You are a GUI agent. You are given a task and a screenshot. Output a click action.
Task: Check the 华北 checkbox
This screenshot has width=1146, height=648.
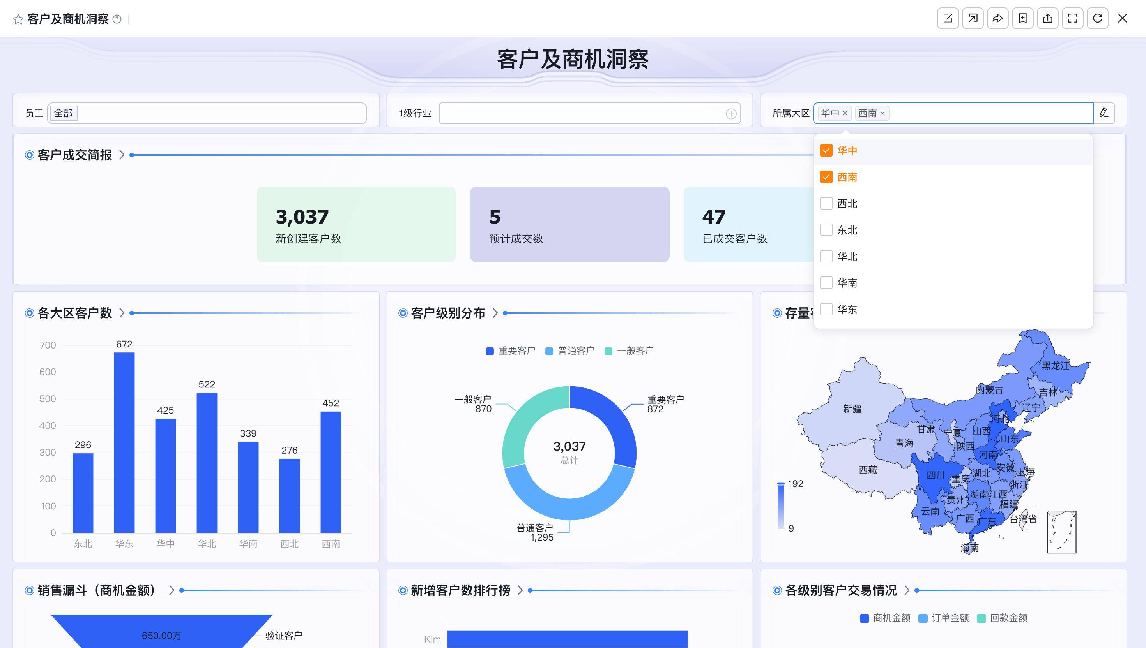(826, 256)
